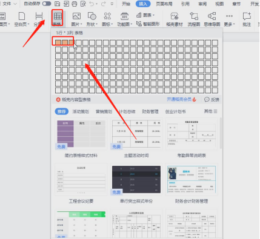Open the 页面布局 ribbon tab
The image size is (260, 239).
coord(164,4)
